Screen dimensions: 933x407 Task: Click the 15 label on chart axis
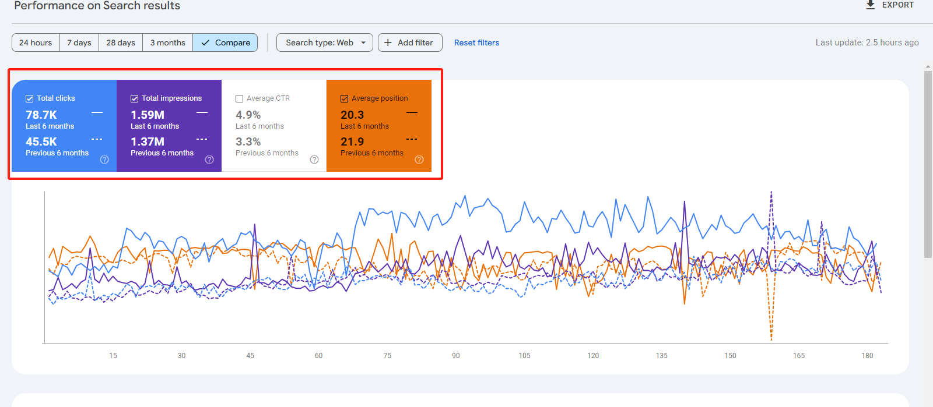pyautogui.click(x=113, y=355)
